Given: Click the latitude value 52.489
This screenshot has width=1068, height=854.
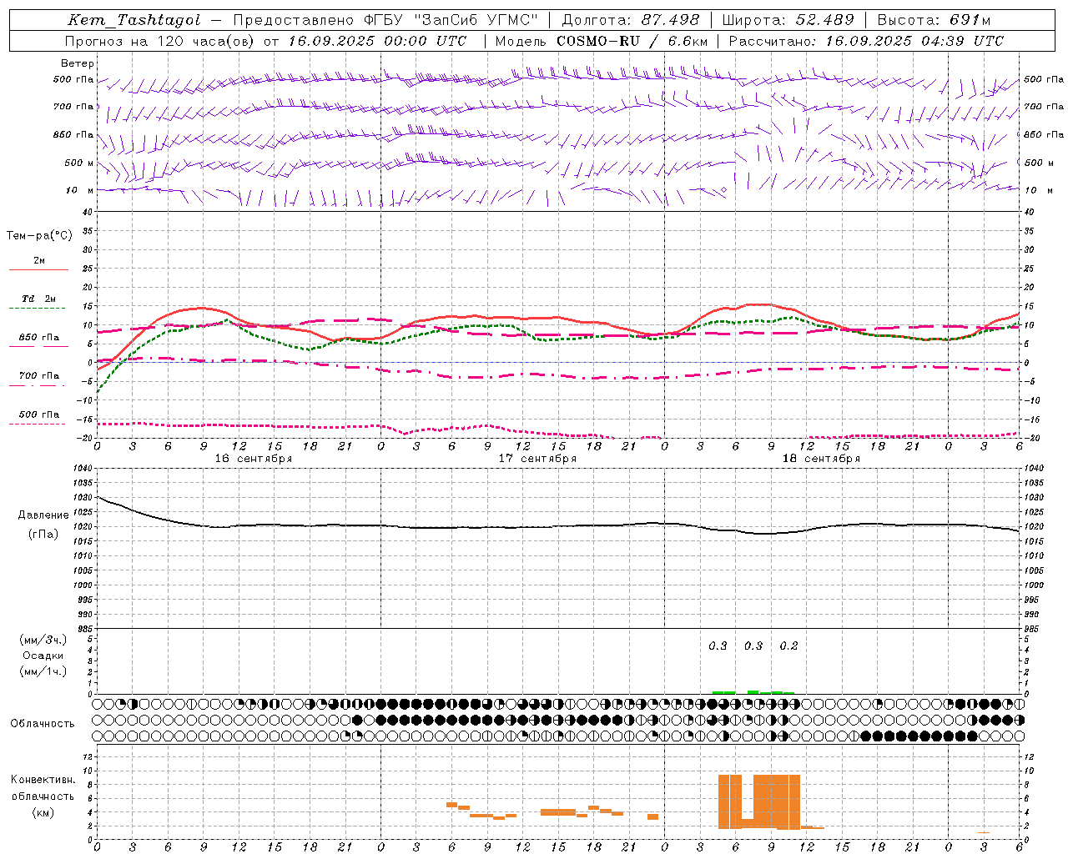Looking at the screenshot, I should tap(824, 20).
